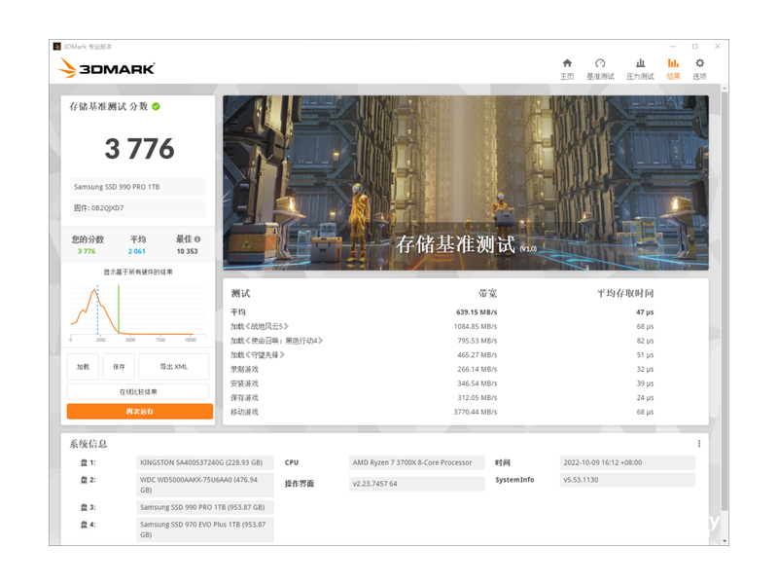
Task: Open the Stress Tests (压力测试) tab
Action: coord(640,69)
